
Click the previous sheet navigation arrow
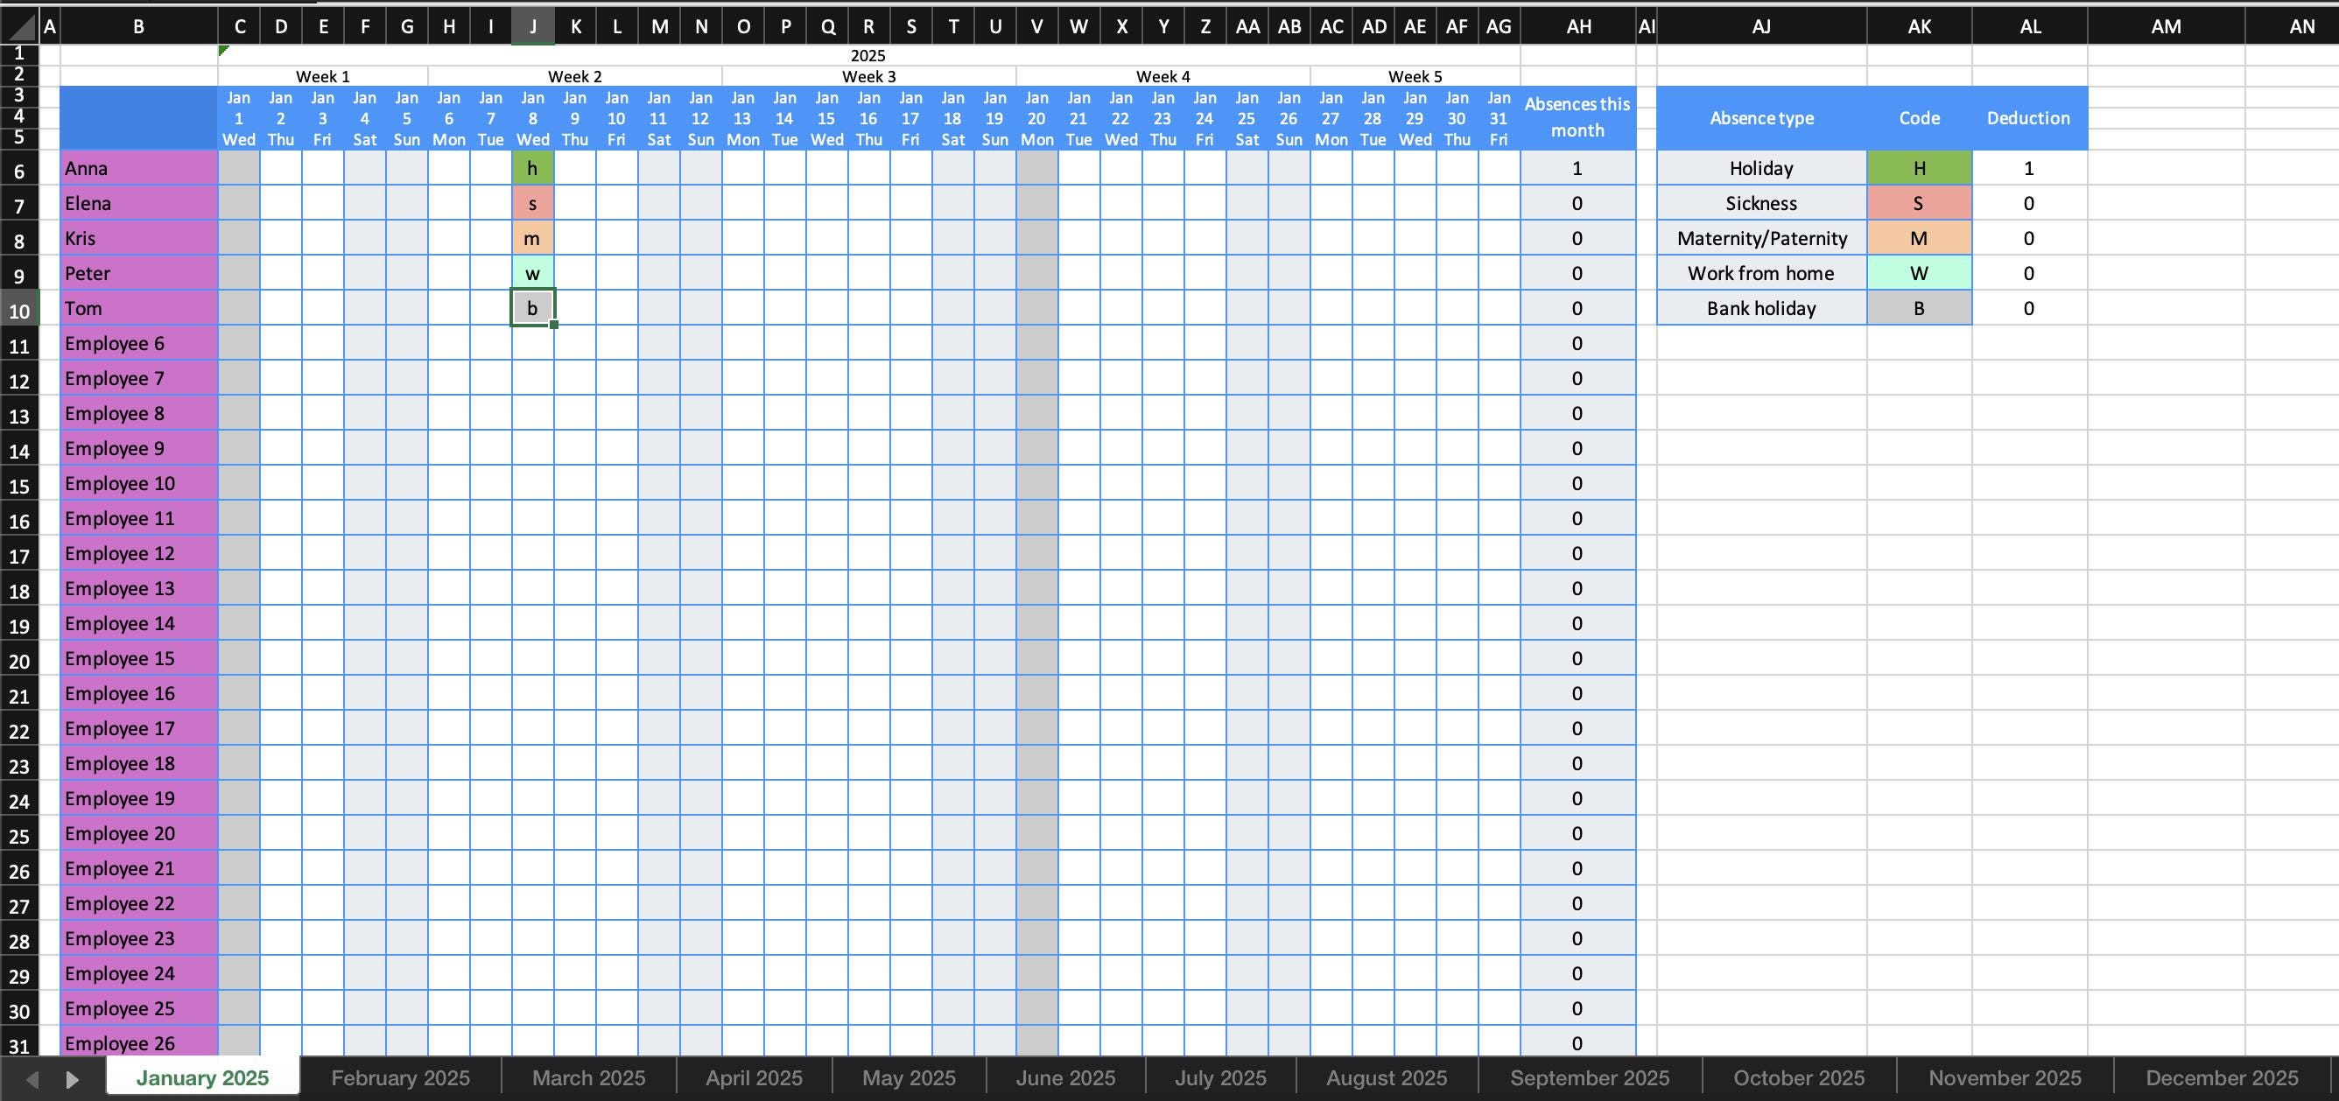32,1079
